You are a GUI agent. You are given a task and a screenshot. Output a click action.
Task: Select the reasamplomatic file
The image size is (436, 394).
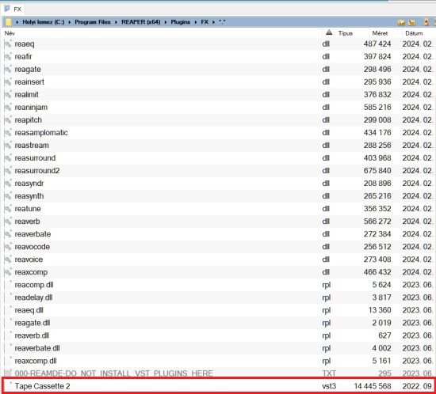click(218, 133)
